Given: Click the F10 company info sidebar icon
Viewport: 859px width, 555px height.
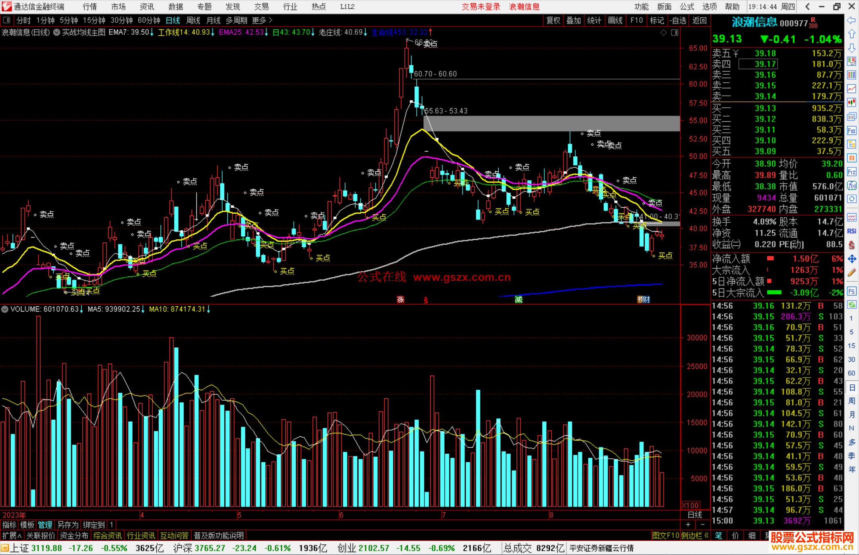Looking at the screenshot, I should pos(851,130).
